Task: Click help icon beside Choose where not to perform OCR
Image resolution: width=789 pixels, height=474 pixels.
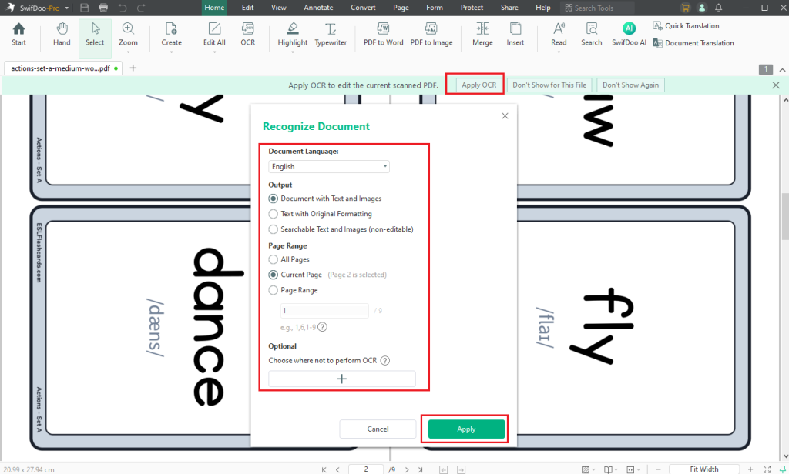Action: [x=385, y=360]
